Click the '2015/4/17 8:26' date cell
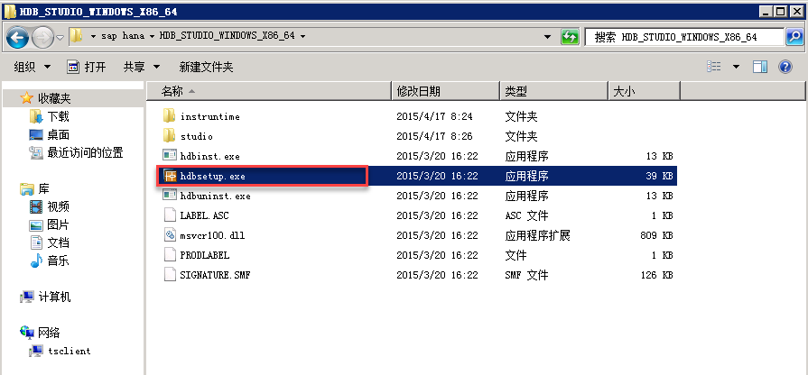Image resolution: width=808 pixels, height=375 pixels. coord(434,136)
